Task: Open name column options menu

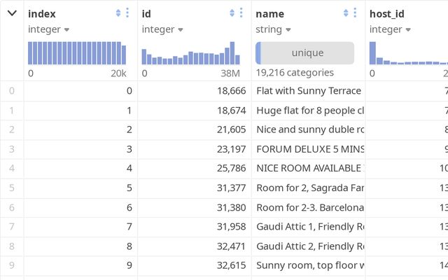Action: (x=355, y=13)
